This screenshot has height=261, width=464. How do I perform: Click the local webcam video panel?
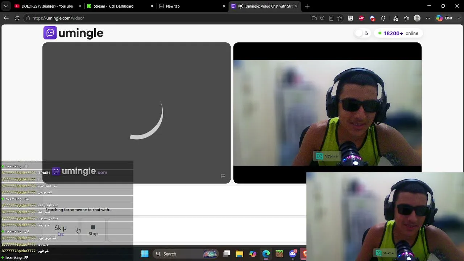327,113
